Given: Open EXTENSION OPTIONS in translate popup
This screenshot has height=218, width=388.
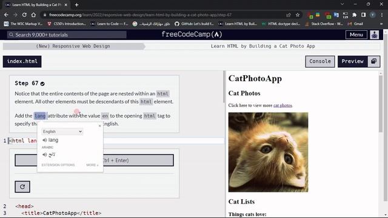Looking at the screenshot, I should click(58, 165).
